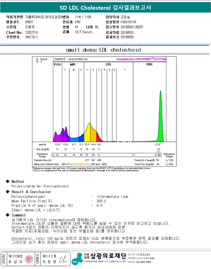The image size is (211, 269).
Task: Click the red LO flag under HDL
Action: [159, 152]
